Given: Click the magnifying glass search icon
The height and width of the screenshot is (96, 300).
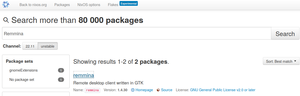Looking at the screenshot, I should (6, 20).
